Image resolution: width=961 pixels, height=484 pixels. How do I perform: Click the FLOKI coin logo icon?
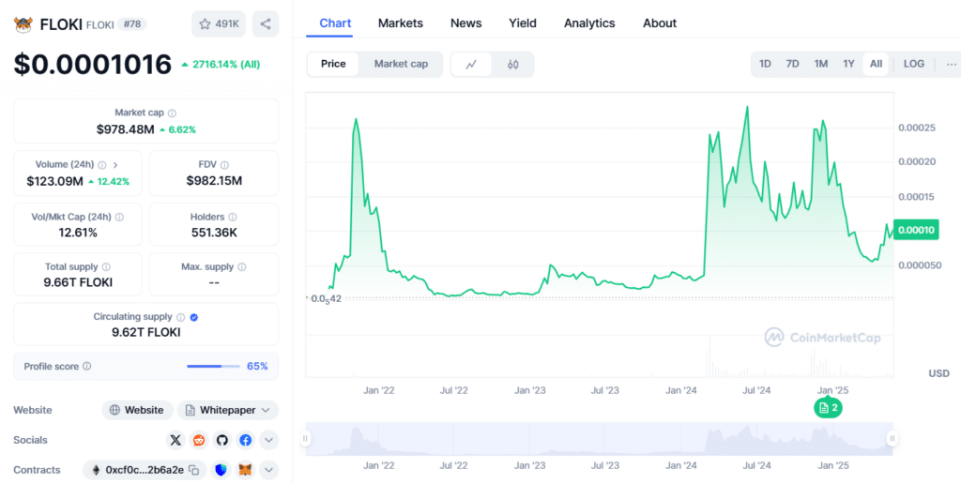[23, 24]
